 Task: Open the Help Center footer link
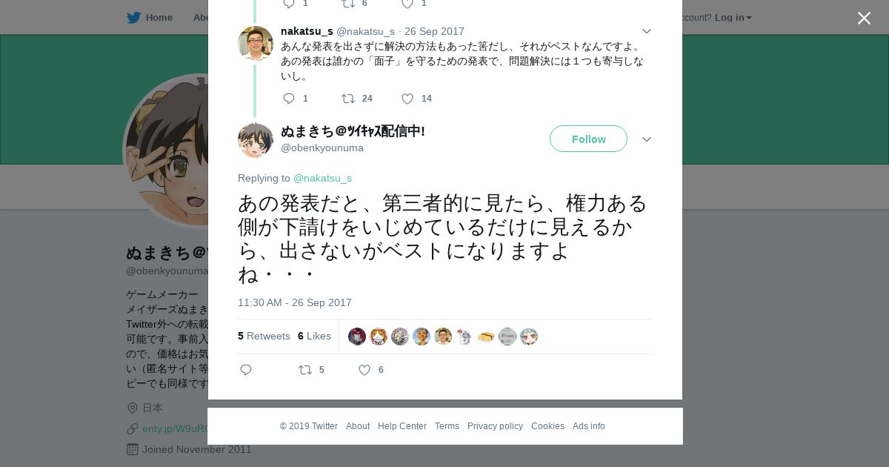click(x=402, y=426)
